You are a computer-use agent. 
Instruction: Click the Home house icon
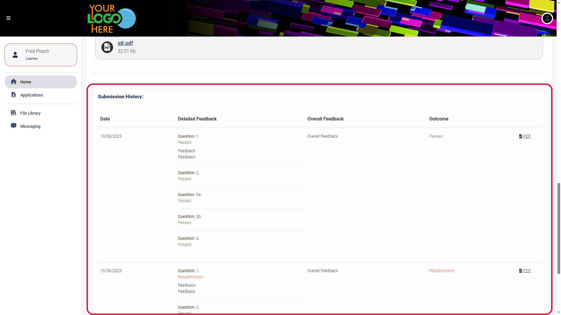(x=13, y=82)
